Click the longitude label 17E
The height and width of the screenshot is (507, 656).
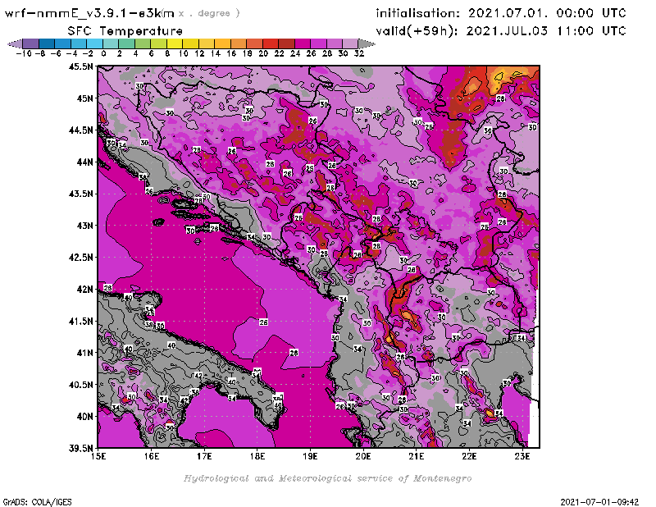tap(204, 456)
